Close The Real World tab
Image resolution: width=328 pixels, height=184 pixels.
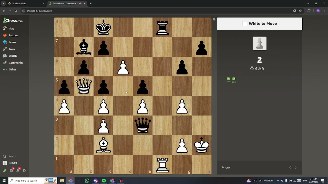pos(44,4)
